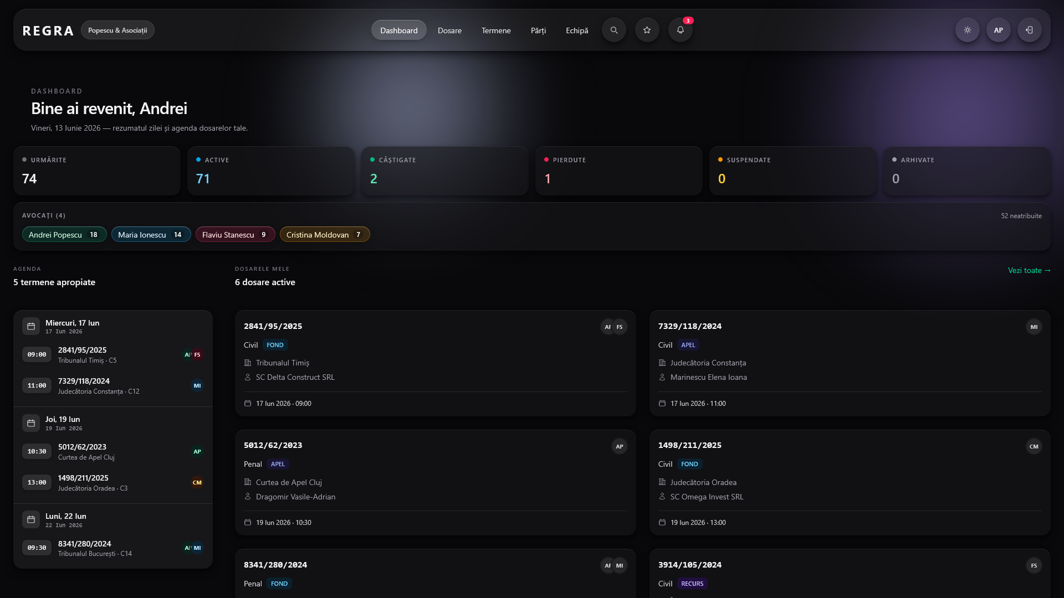Click building icon beside Judecătoria Oradea
This screenshot has width=1064, height=598.
pyautogui.click(x=662, y=482)
